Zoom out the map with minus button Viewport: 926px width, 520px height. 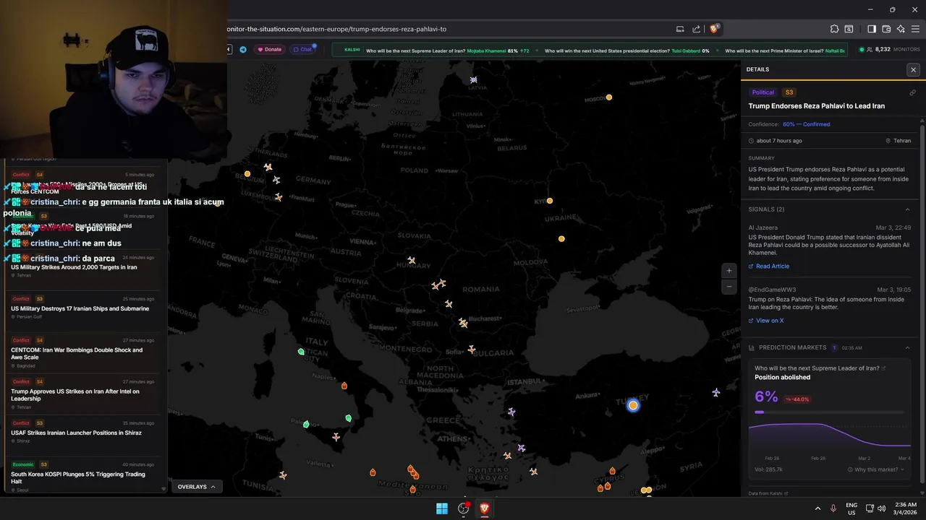tap(729, 286)
